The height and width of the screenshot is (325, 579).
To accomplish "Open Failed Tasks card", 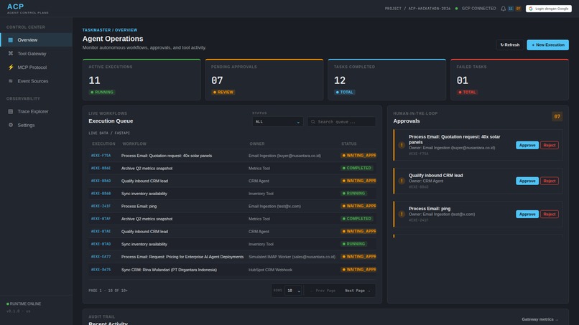I will [x=509, y=80].
